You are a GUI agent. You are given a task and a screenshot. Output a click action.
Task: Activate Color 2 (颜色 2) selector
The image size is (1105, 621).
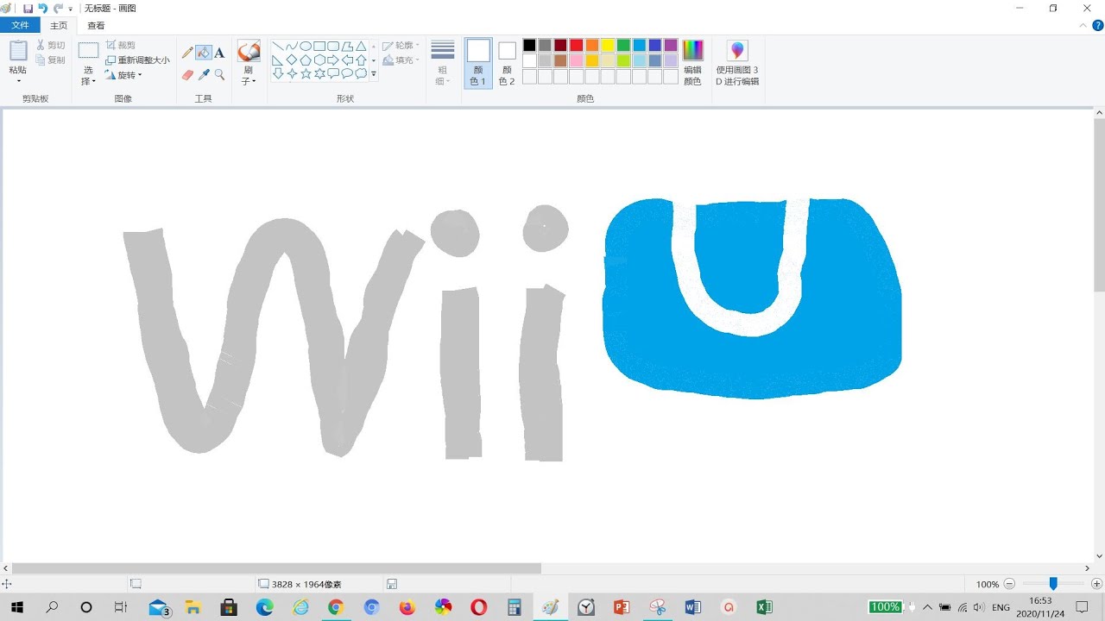coord(507,63)
